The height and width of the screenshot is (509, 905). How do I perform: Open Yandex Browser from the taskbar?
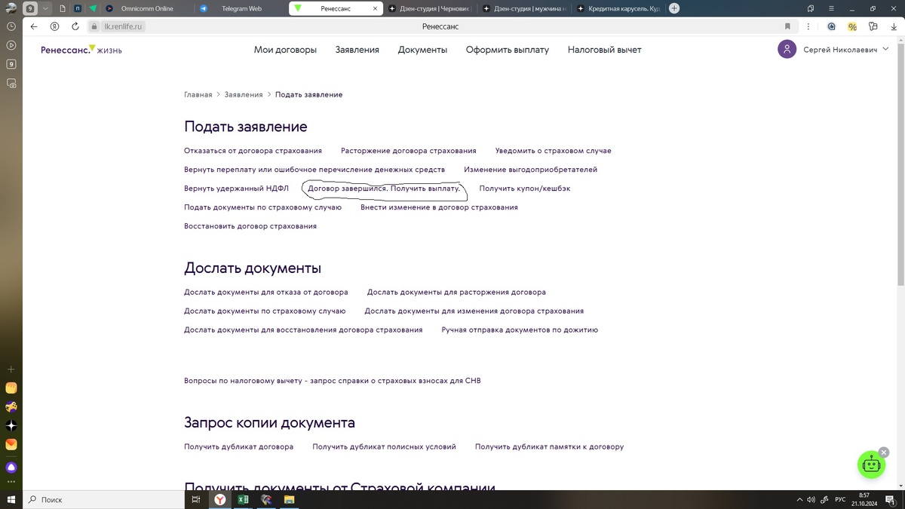pyautogui.click(x=220, y=499)
